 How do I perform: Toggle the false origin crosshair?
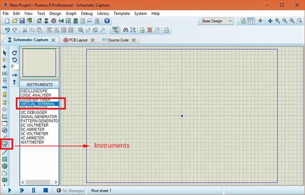point(260,21)
